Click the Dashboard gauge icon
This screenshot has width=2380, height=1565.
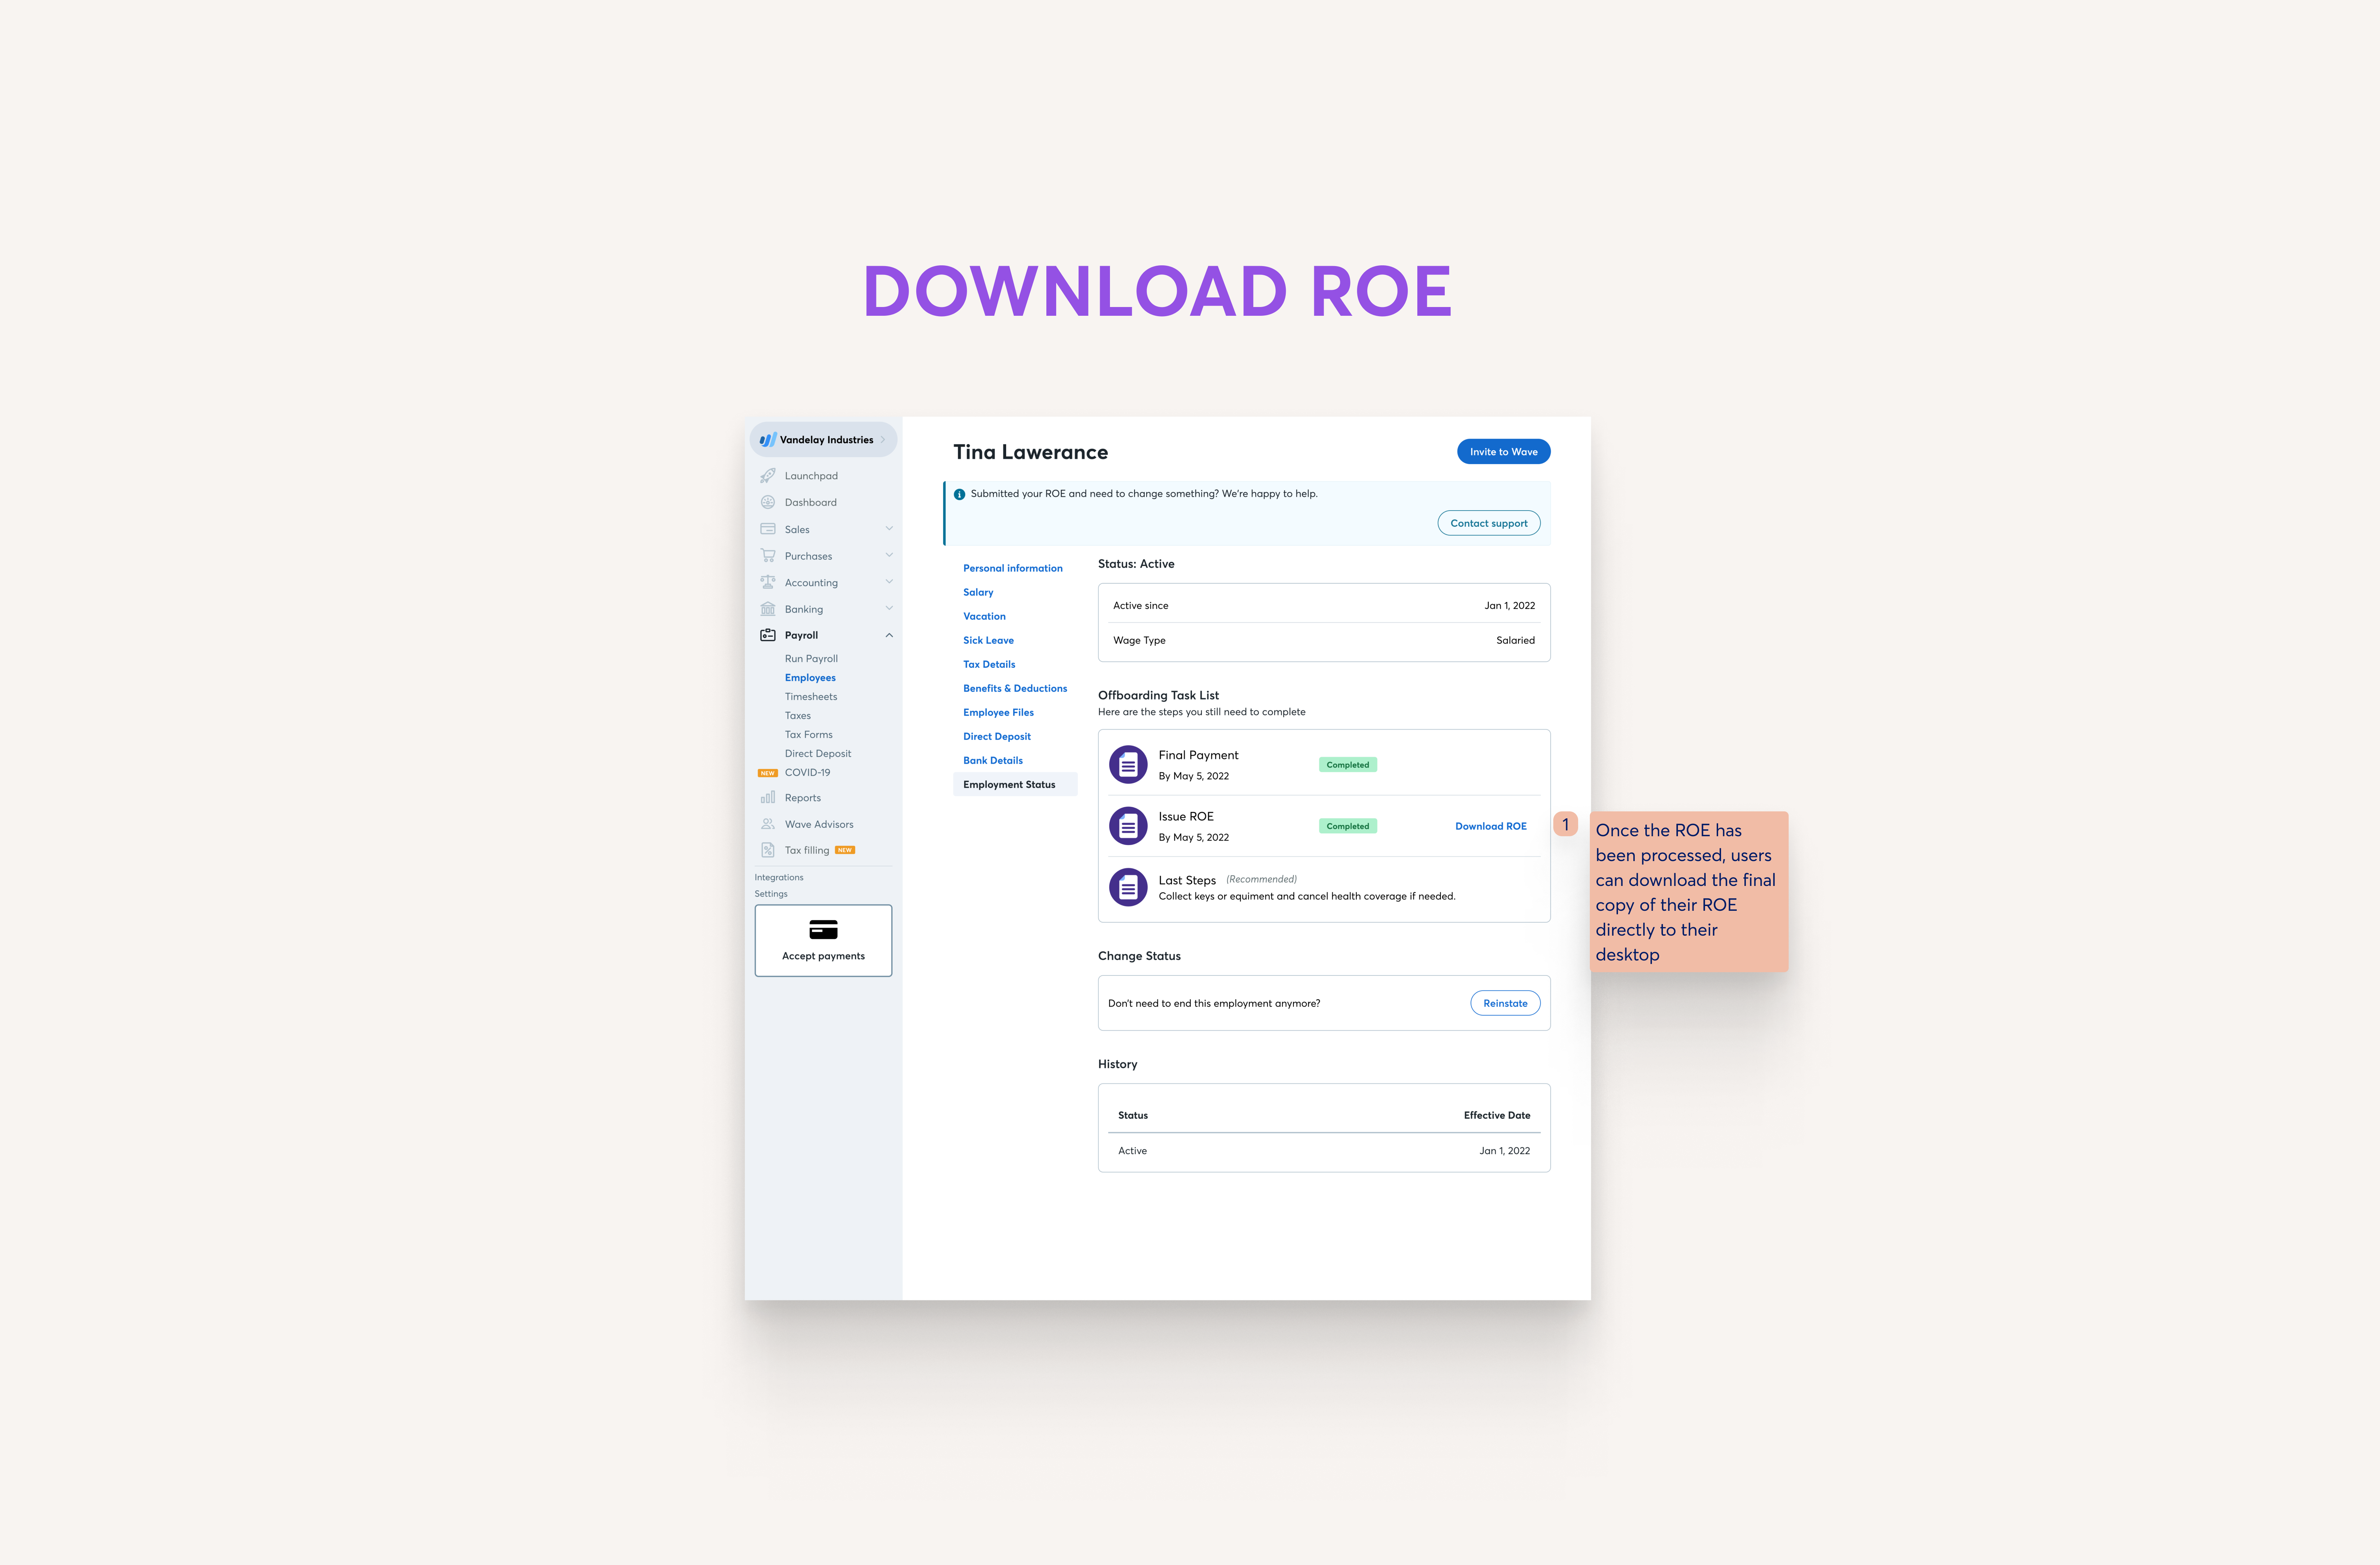pos(768,502)
